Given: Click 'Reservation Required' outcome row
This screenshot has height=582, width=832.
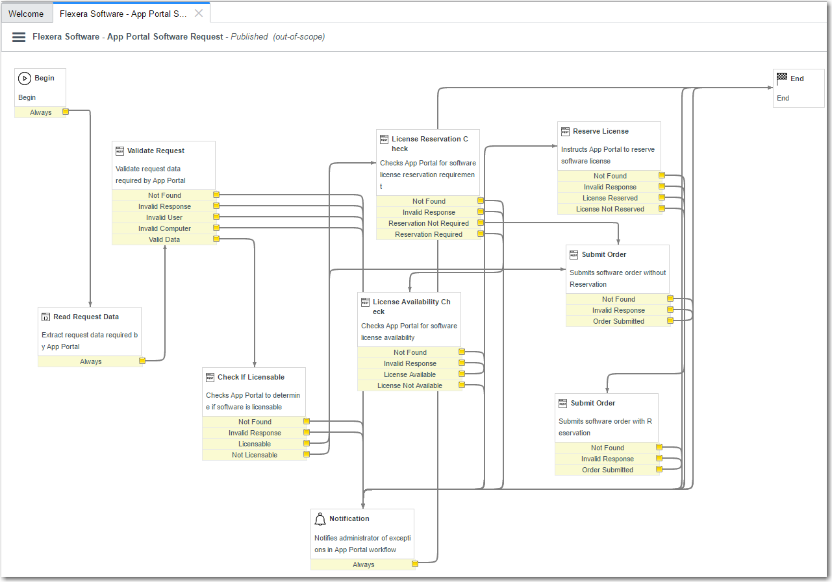Looking at the screenshot, I should [429, 234].
